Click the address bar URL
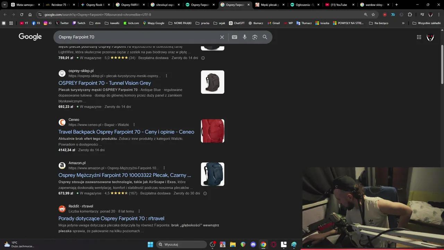Viewport: 444px width, 250px height. (98, 15)
